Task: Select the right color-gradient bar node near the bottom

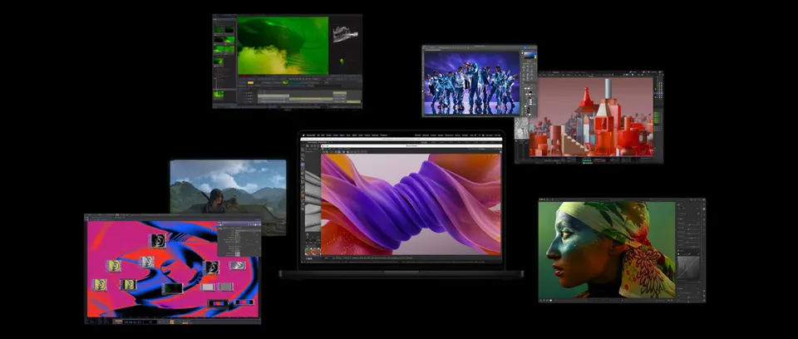Action: coord(244,302)
